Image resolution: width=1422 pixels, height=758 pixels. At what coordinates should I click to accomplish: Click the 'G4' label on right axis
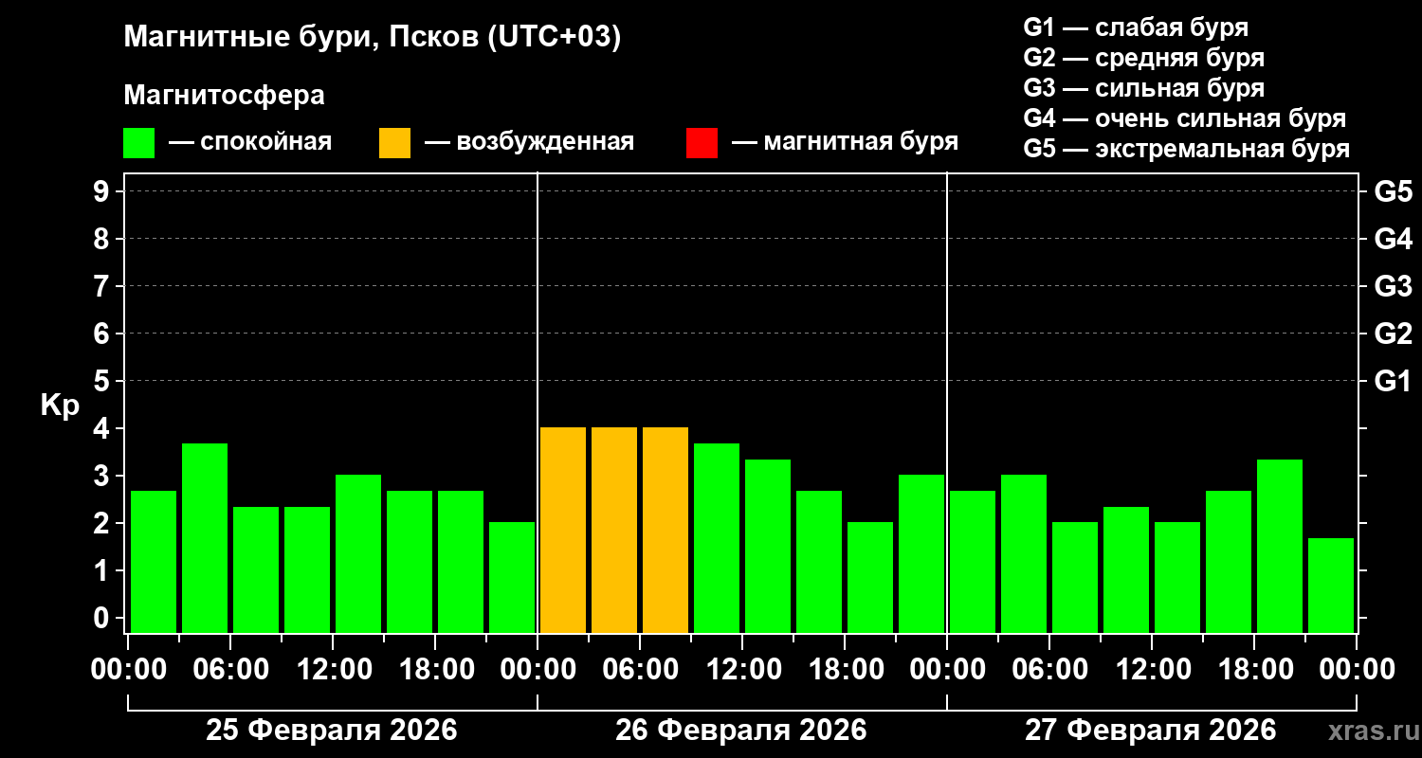(1393, 240)
